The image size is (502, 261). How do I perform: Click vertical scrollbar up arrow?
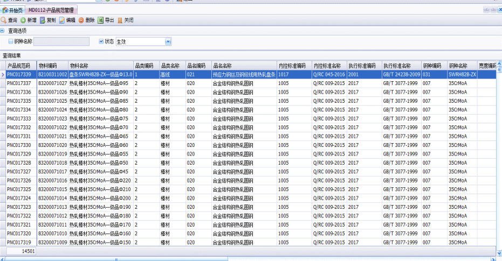pos(499,64)
